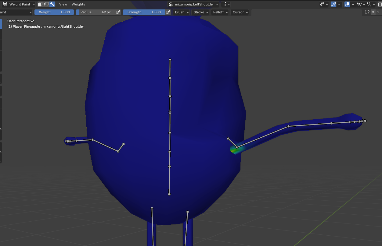
Task: Click the viewport overlays toggle icon
Action: point(347,4)
